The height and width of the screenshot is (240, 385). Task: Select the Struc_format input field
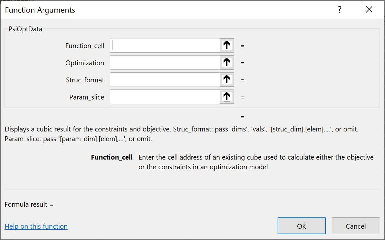pos(165,80)
